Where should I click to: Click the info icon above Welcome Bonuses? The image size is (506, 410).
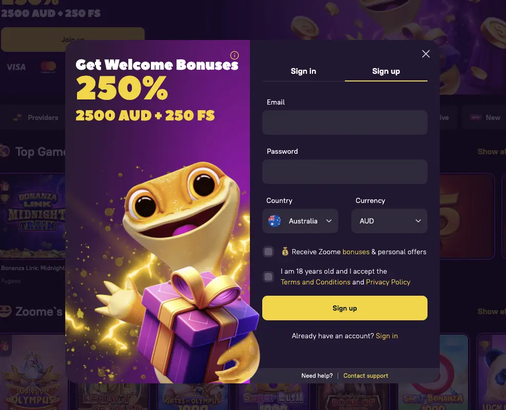pos(235,55)
